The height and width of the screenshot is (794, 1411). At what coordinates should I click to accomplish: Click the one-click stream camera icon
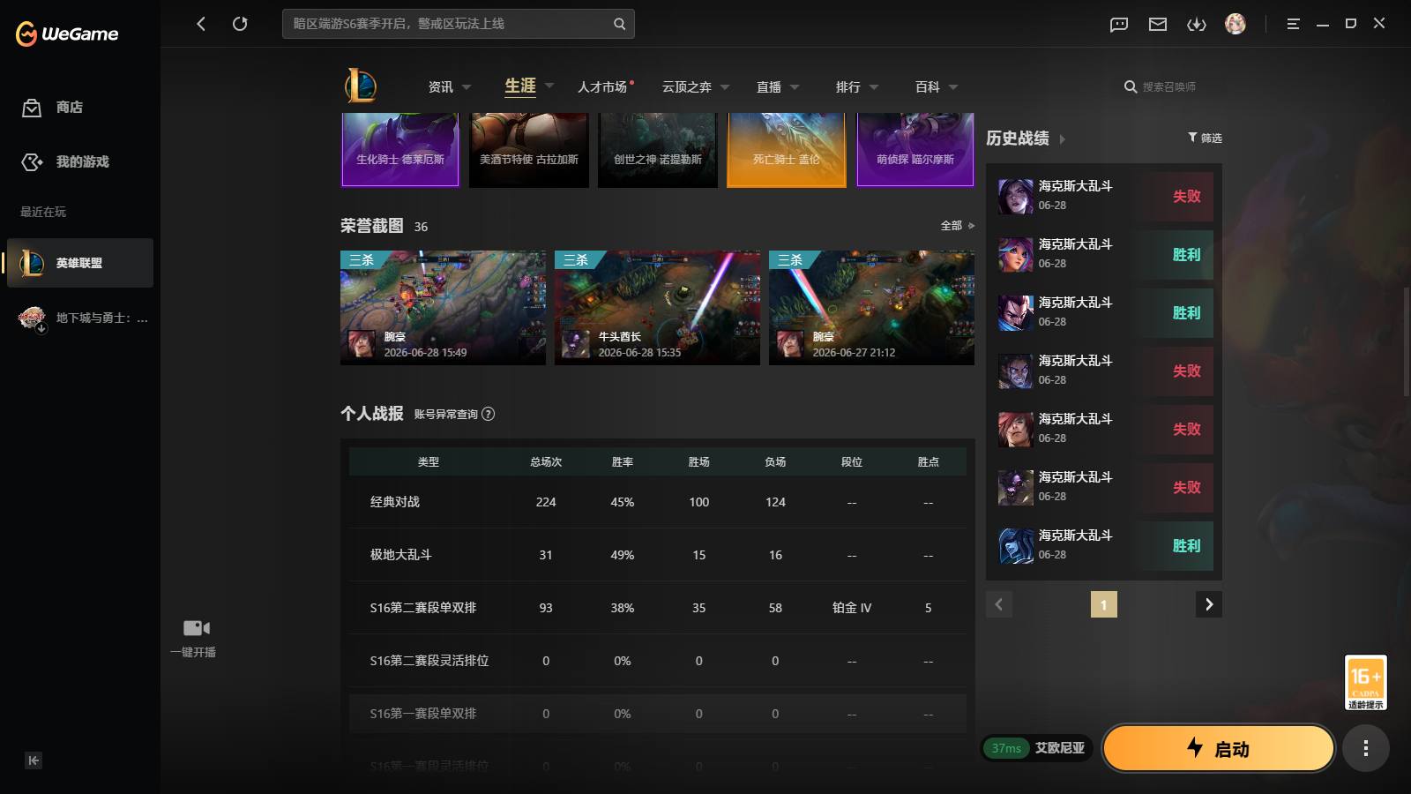coord(196,628)
